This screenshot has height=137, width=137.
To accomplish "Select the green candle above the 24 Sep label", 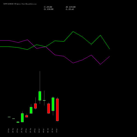I will pos(22,118).
